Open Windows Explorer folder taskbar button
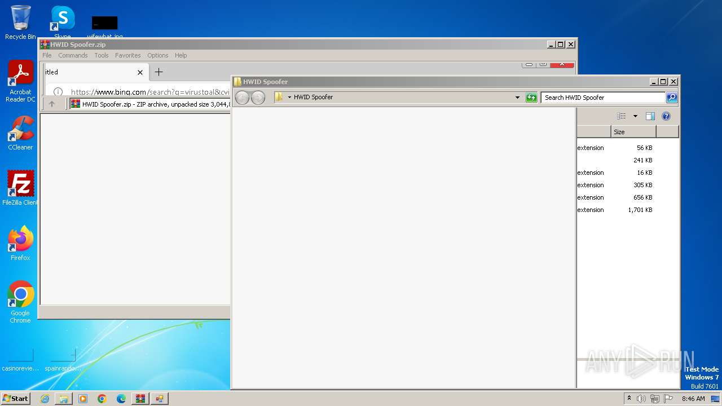Image resolution: width=722 pixels, height=406 pixels. pos(64,399)
